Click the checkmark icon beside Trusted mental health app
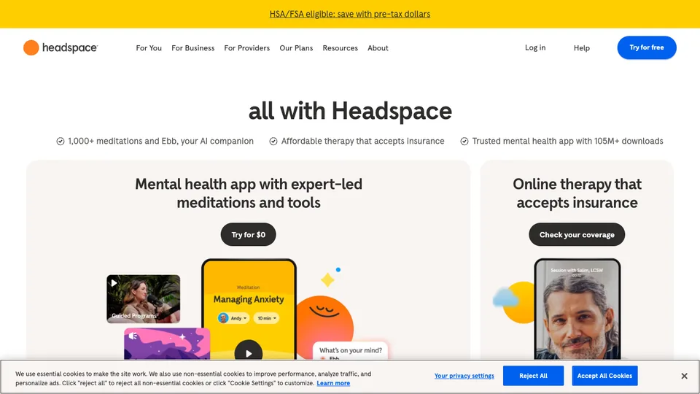Screen dimensions: 700x394 point(464,141)
